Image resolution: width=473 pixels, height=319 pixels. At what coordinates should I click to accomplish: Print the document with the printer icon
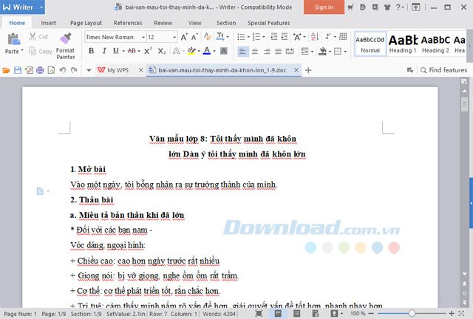40,70
